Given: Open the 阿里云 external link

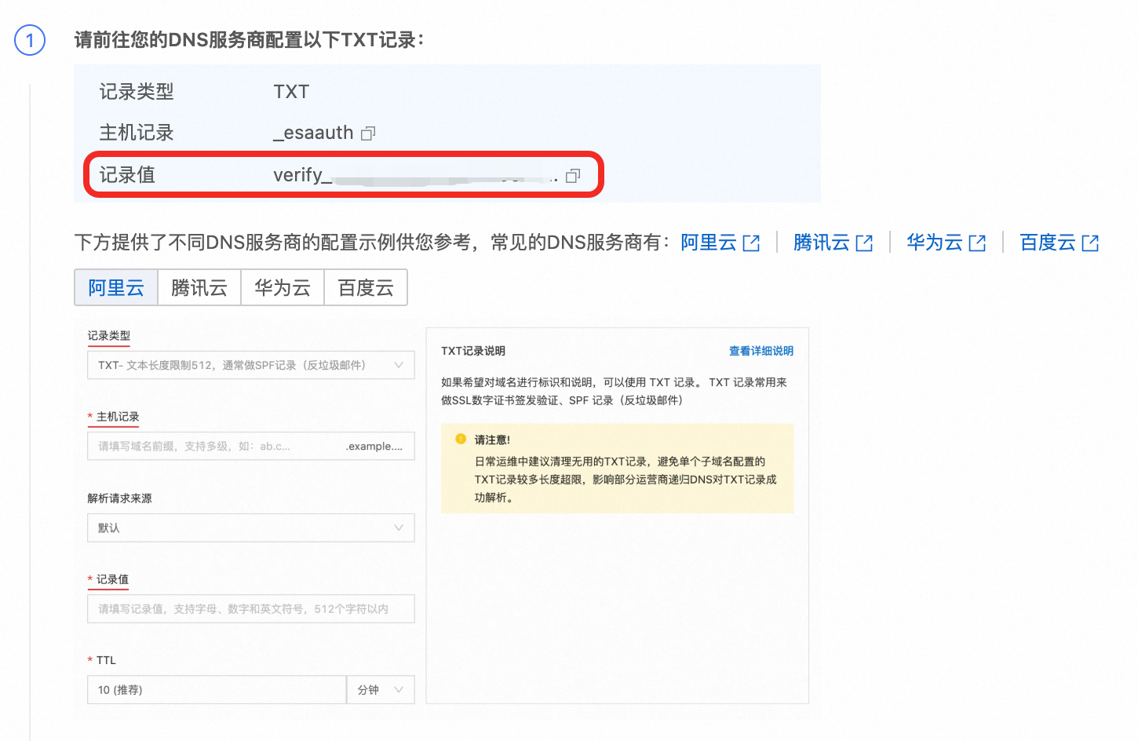Looking at the screenshot, I should [720, 243].
